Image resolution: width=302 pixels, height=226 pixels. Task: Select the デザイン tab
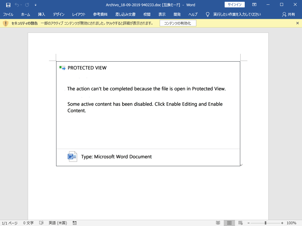(59, 14)
